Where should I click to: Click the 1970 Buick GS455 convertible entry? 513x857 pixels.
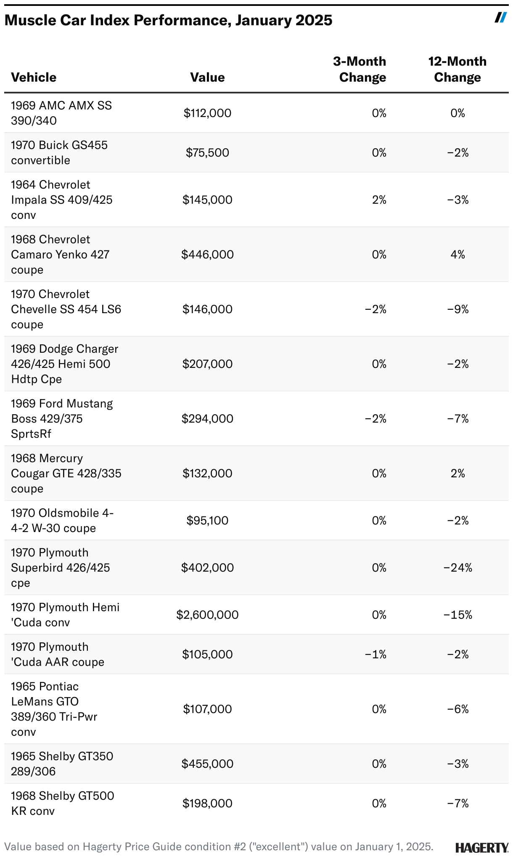(59, 152)
